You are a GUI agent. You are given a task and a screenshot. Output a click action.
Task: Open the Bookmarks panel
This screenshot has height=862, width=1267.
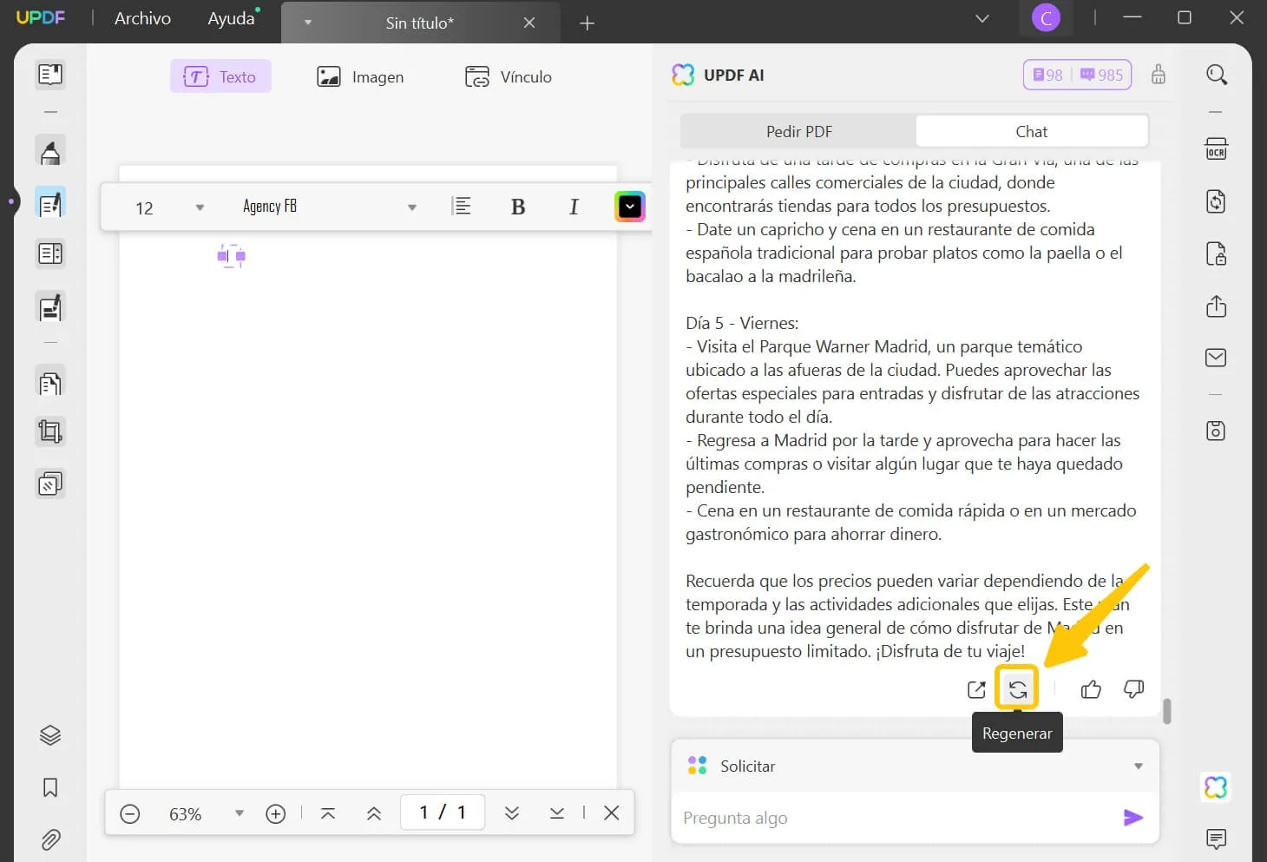[50, 787]
